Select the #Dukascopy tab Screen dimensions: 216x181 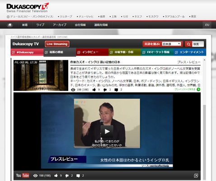pos(27,52)
